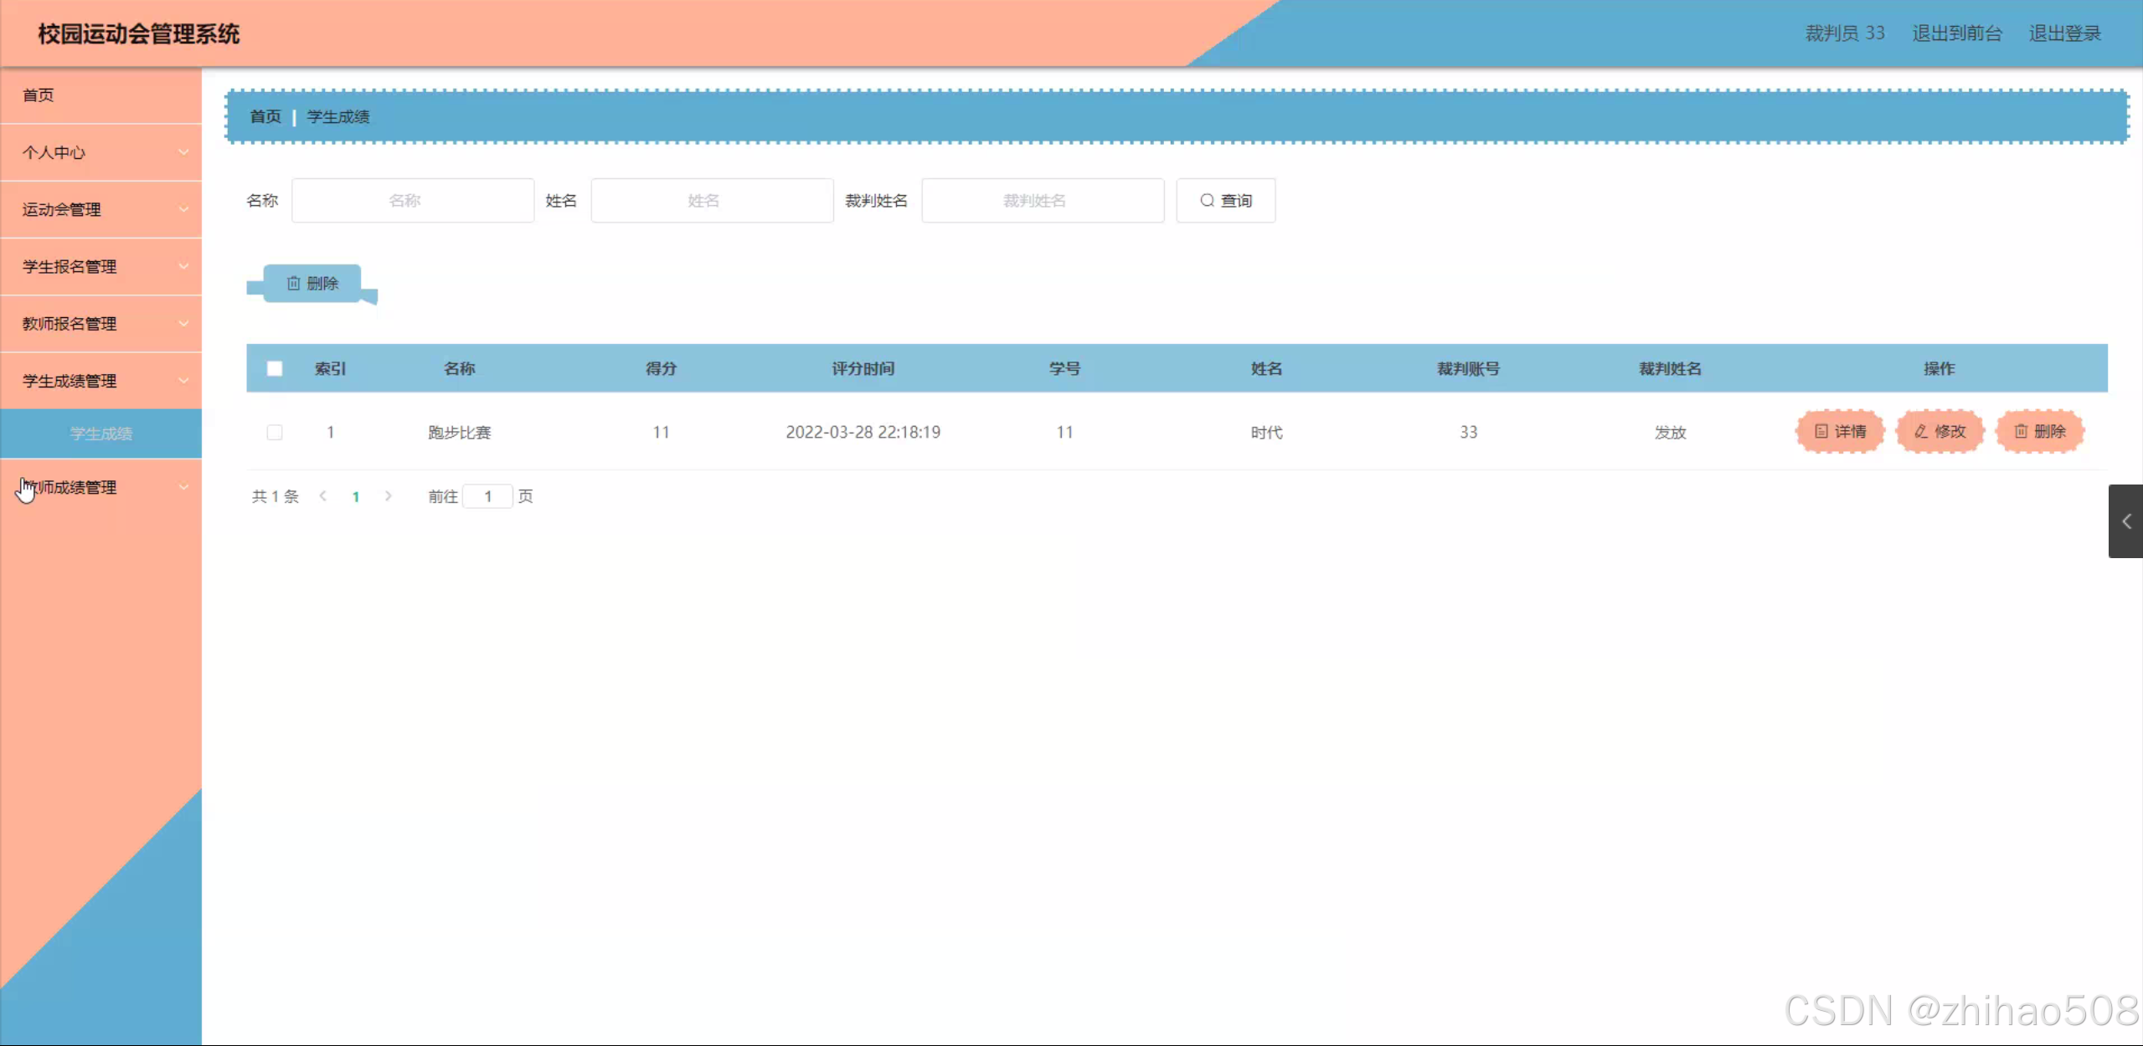Open 详情 for the 跑步比赛 row

click(1840, 432)
